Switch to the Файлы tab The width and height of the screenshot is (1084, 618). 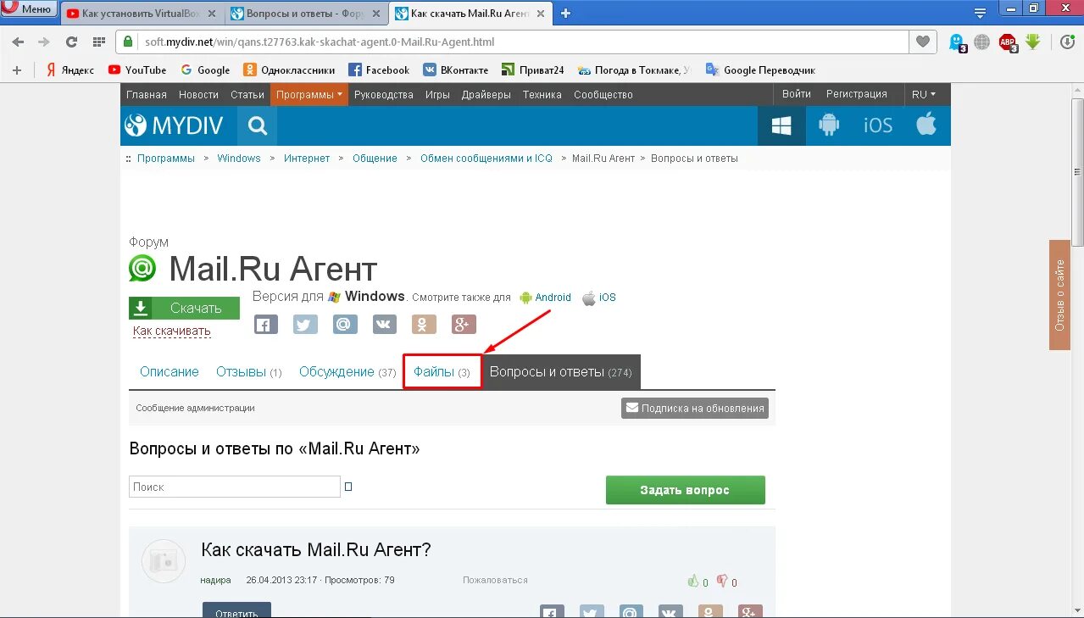(442, 372)
